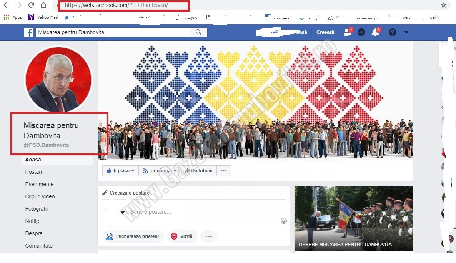Go back using browser back arrow
Image resolution: width=456 pixels, height=263 pixels.
coord(7,5)
